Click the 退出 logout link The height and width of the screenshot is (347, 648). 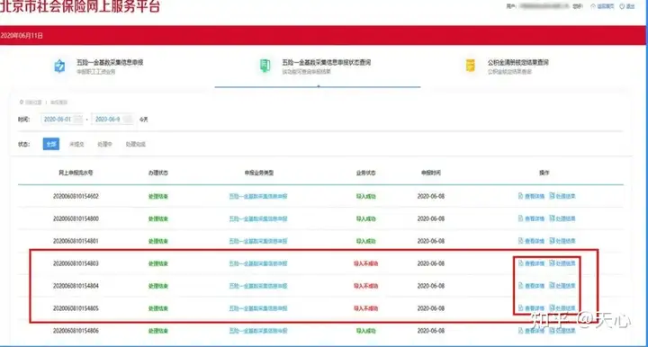[630, 6]
